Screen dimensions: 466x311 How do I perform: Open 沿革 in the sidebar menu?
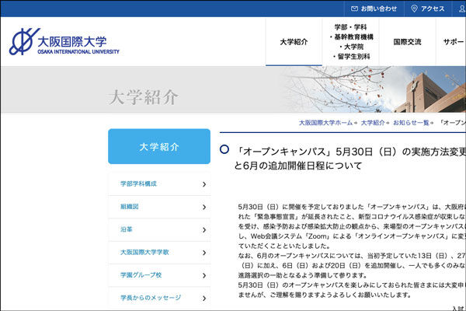[x=159, y=230]
